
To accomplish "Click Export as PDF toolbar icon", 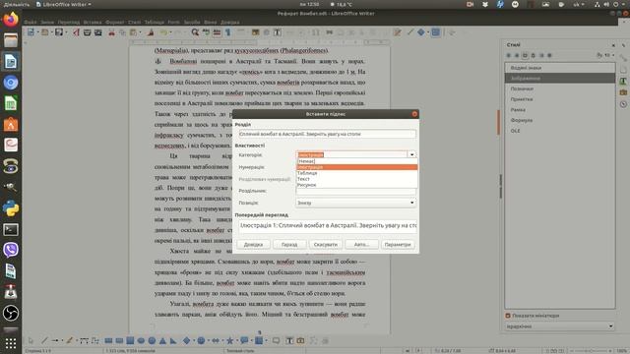I will [x=76, y=32].
